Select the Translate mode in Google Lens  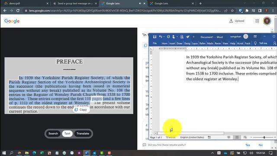pos(83,133)
